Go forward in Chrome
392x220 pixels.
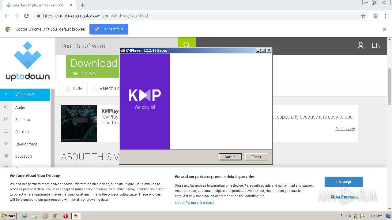click(17, 16)
